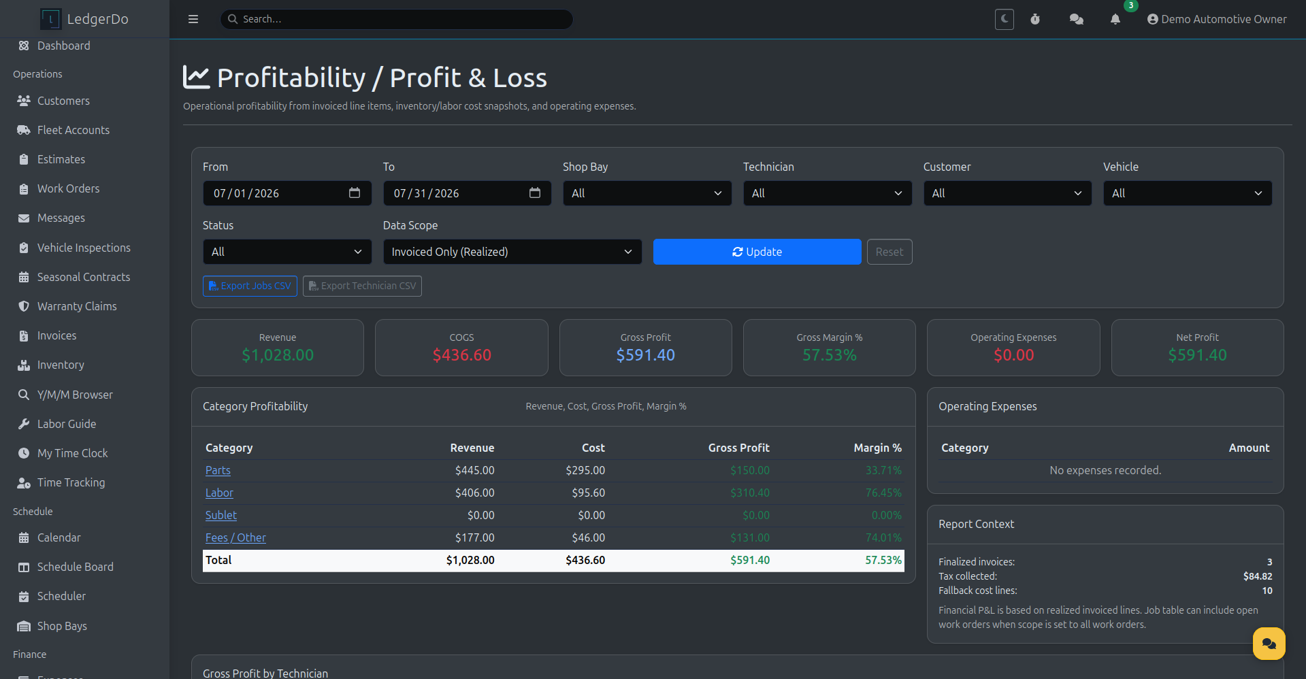Export Jobs CSV

(x=250, y=286)
